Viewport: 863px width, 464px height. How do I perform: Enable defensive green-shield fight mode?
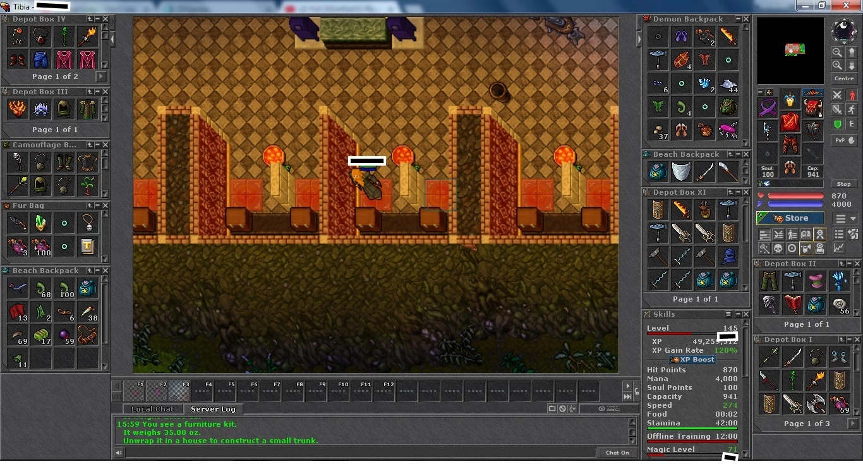coord(837,125)
